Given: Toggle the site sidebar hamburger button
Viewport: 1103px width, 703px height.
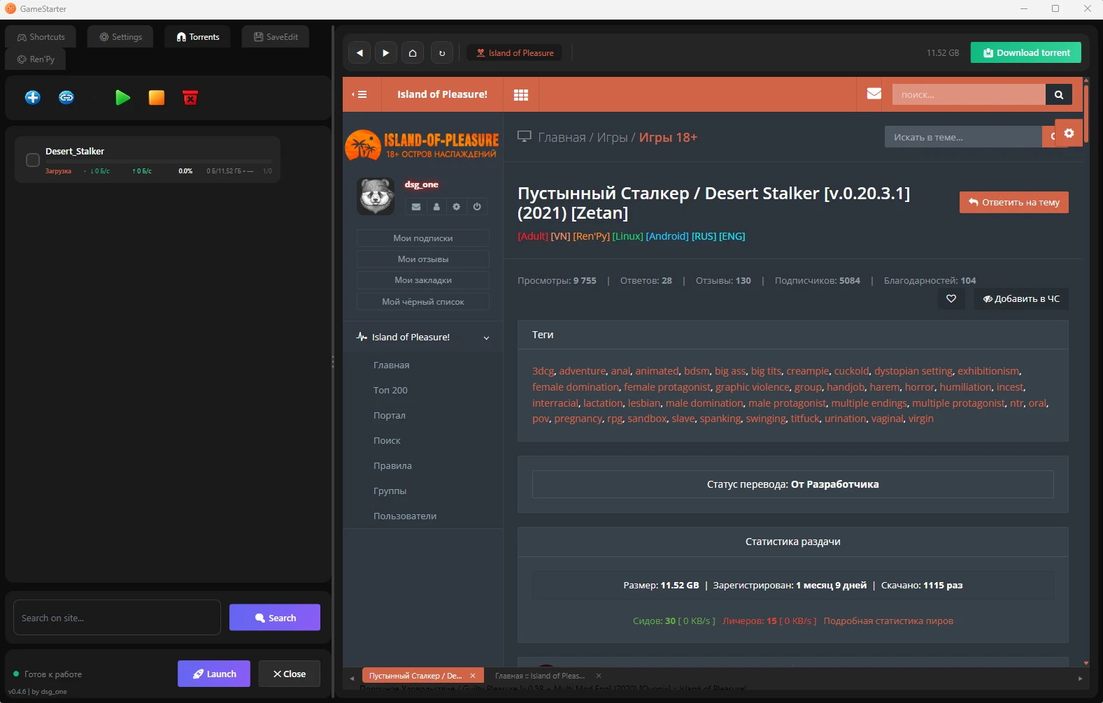Looking at the screenshot, I should (360, 94).
